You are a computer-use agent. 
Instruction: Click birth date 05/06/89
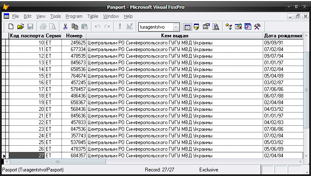[283, 149]
